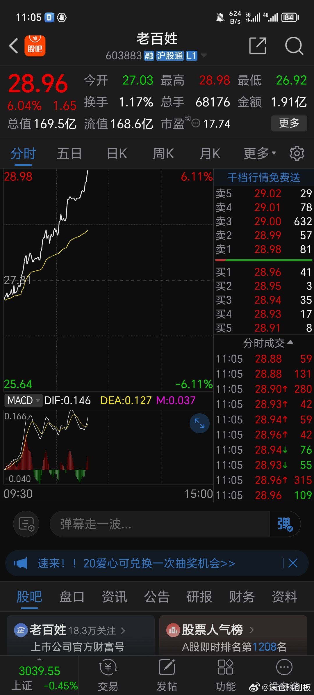The image size is (314, 695).
Task: Tap the 老百姓 official account avatar icon
Action: point(21,630)
